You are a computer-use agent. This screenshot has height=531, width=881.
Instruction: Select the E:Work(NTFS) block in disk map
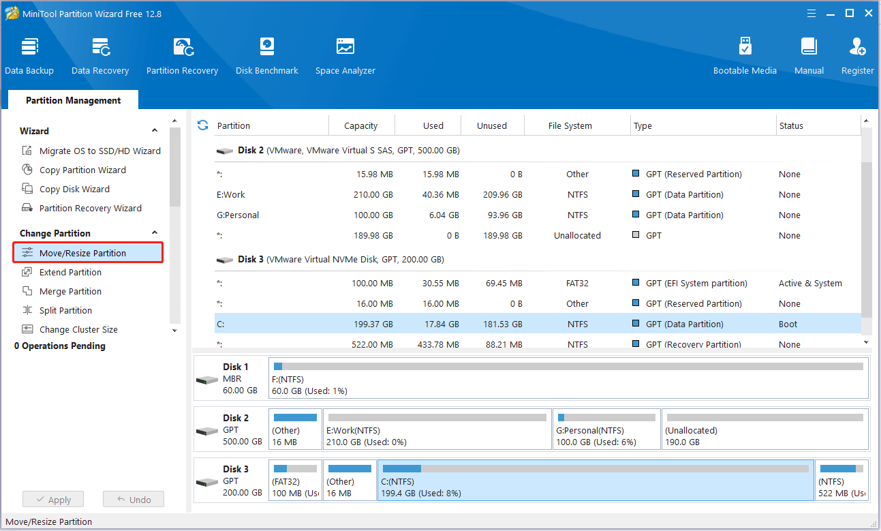(437, 429)
